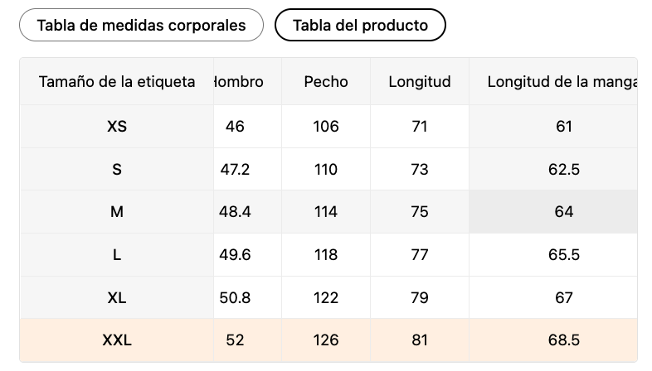This screenshot has width=652, height=371.
Task: Click the highlighted 64 sleeve length cell
Action: click(564, 212)
